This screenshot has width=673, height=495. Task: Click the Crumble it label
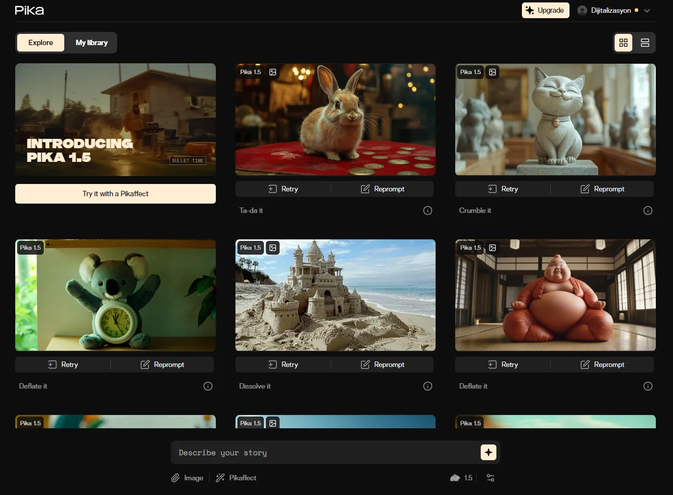[475, 210]
